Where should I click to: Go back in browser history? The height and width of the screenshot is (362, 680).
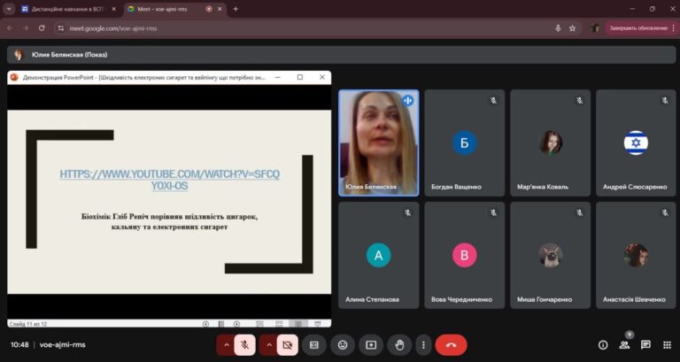[x=10, y=28]
